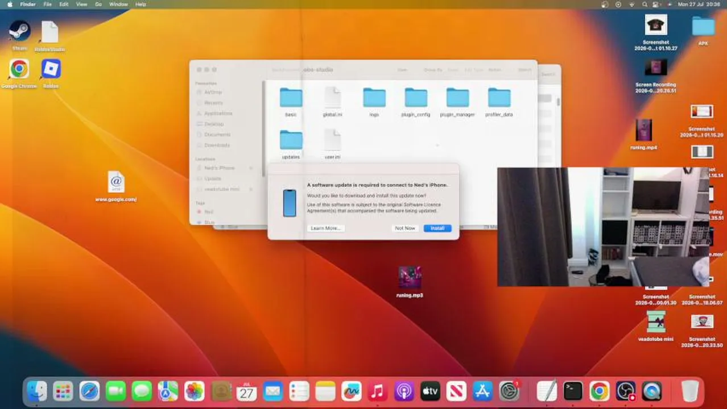Click AirDrop in the Finder sidebar
727x409 pixels.
click(x=213, y=92)
